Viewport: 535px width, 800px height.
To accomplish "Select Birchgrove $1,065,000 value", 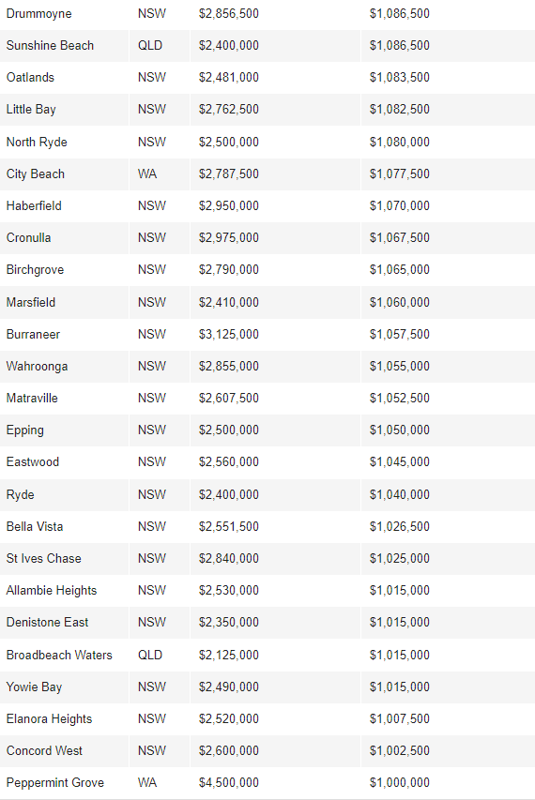I will [400, 270].
